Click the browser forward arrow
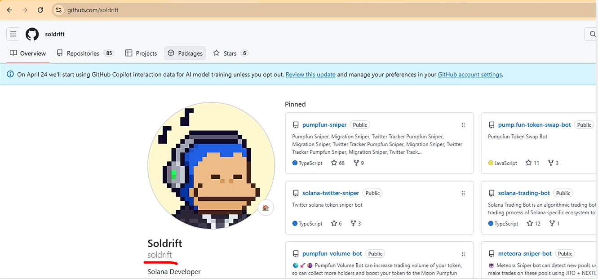598x279 pixels. click(25, 10)
